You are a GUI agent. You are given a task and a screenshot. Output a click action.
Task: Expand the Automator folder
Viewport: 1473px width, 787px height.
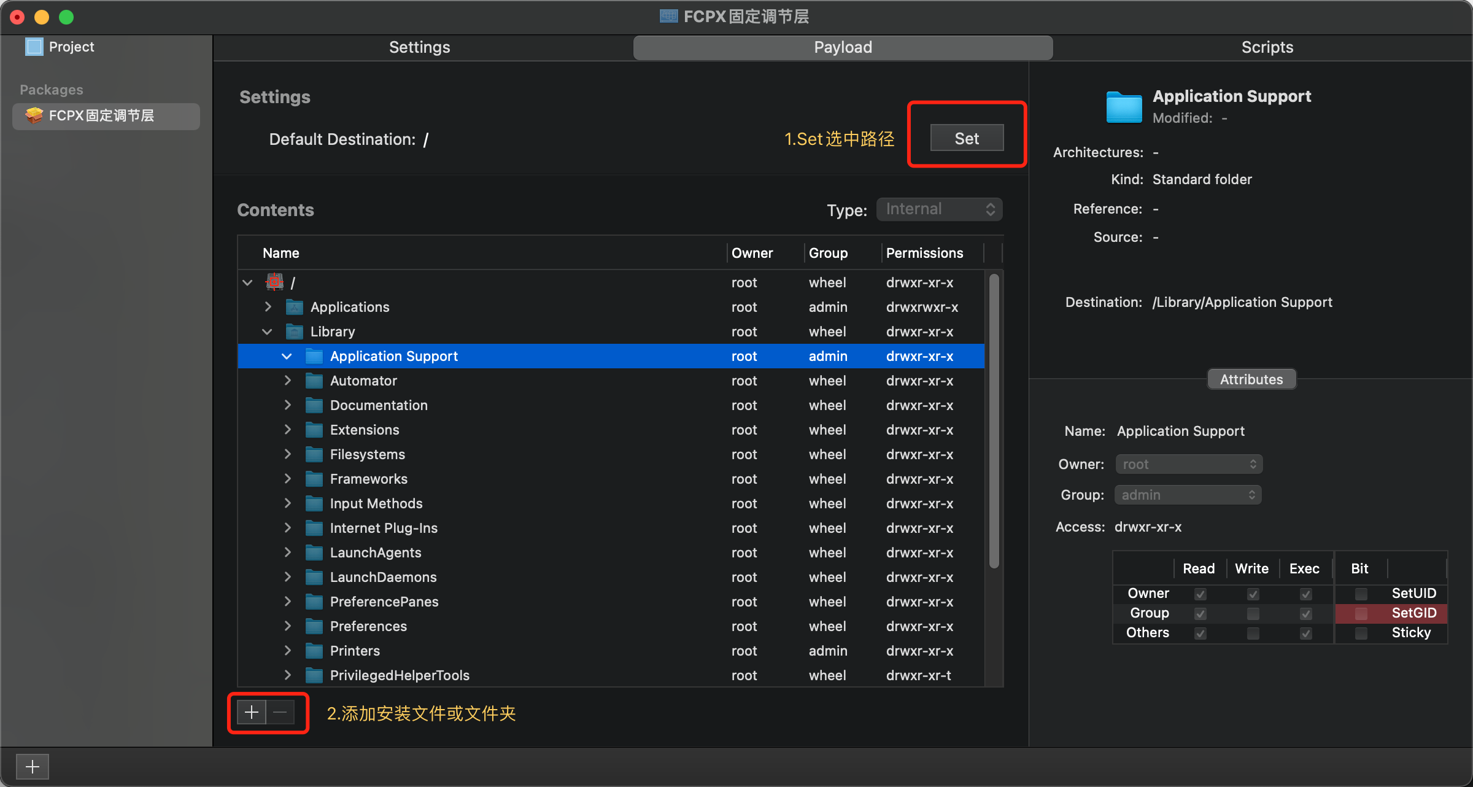click(287, 380)
